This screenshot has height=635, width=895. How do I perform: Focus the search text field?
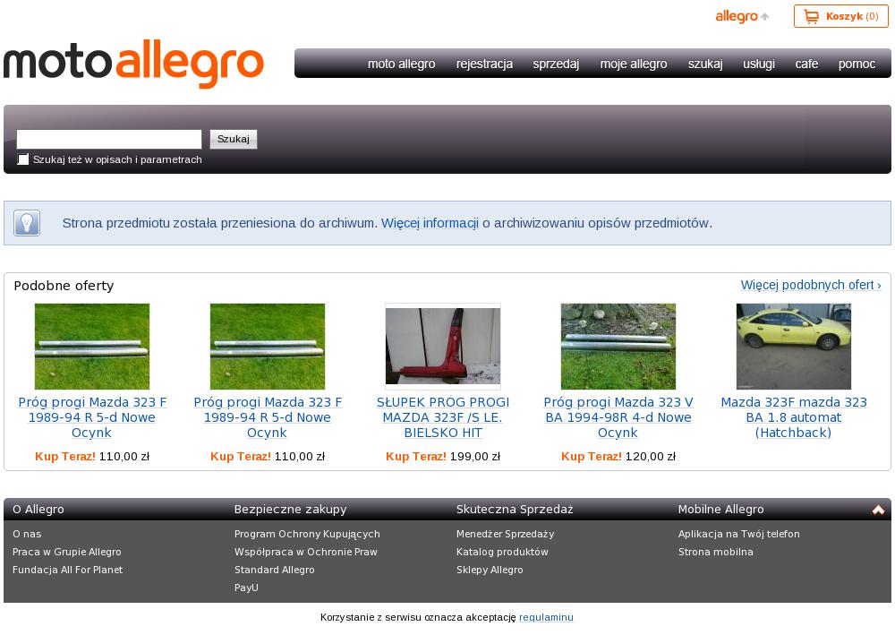click(109, 139)
